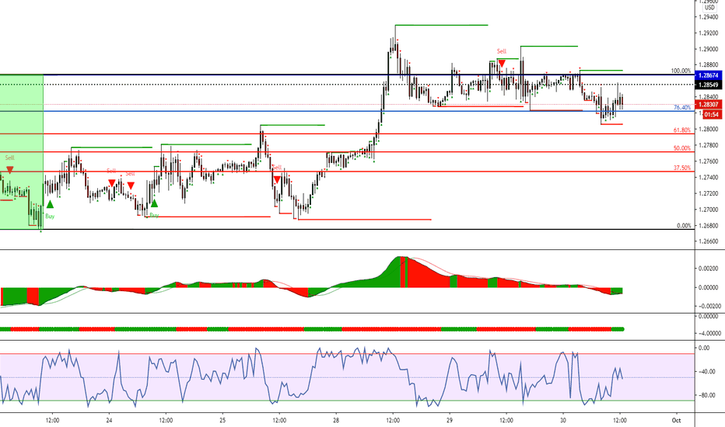Click the 1.29400 price axis value
The height and width of the screenshot is (427, 725).
pos(709,17)
